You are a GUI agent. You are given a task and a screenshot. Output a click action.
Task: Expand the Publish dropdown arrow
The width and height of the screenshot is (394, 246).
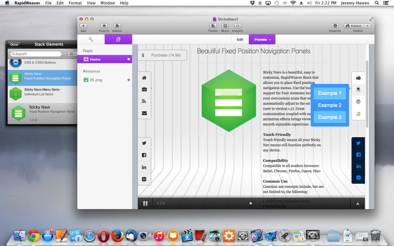(x=367, y=26)
